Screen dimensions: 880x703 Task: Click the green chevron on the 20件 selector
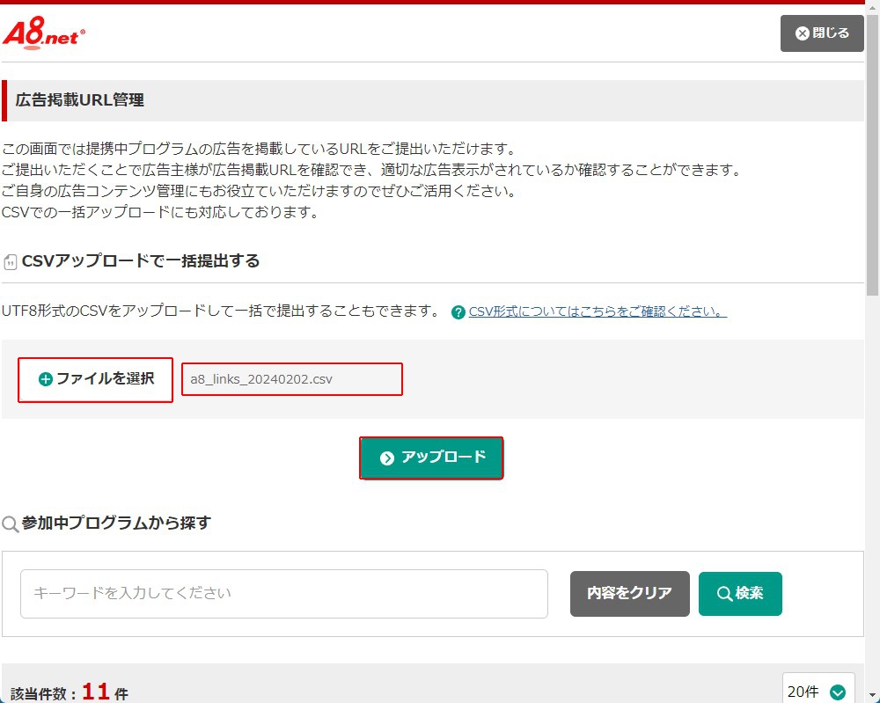(x=838, y=692)
